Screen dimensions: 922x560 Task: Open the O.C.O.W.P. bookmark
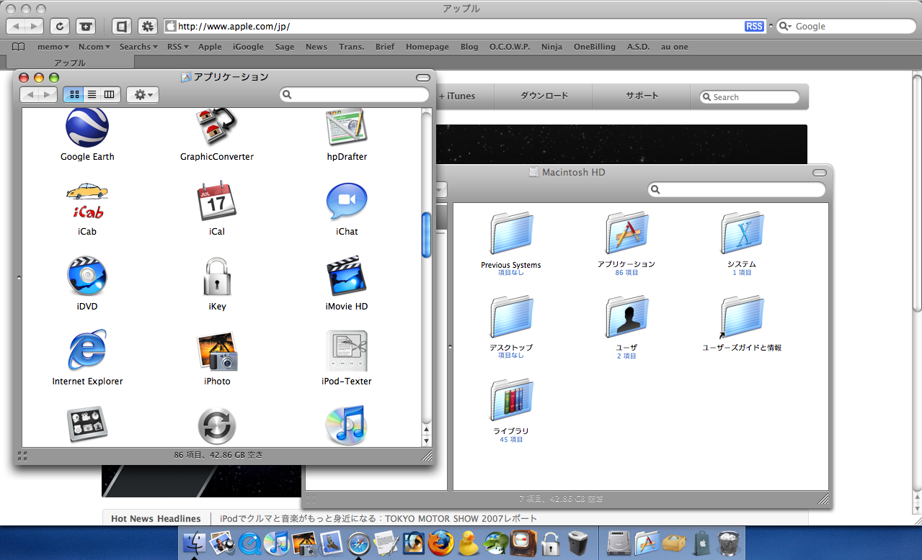(510, 47)
